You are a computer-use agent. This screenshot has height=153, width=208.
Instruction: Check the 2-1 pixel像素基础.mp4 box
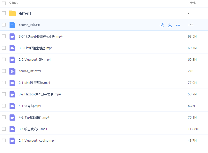pos(4,83)
